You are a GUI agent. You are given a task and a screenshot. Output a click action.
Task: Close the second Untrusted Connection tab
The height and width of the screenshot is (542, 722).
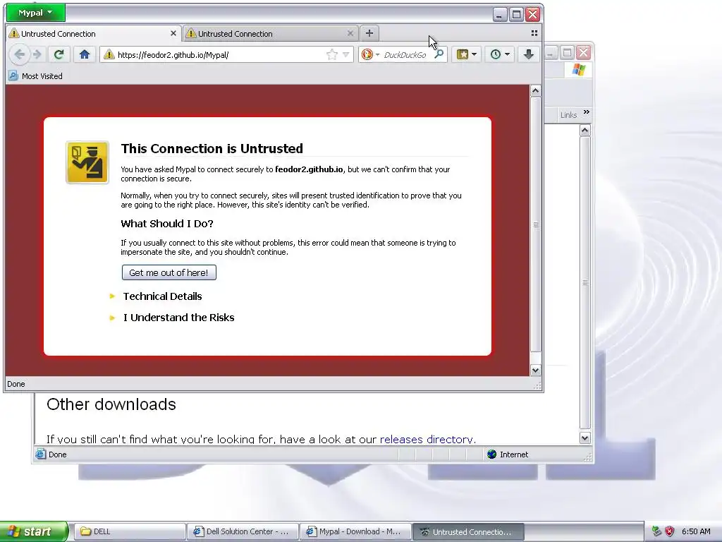[350, 33]
